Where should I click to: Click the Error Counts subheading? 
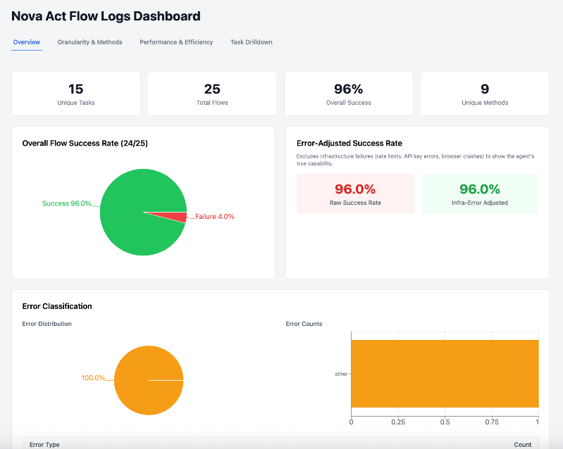[x=304, y=324]
